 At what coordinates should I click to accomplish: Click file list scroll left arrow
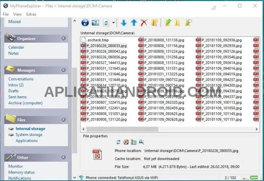coord(83,129)
